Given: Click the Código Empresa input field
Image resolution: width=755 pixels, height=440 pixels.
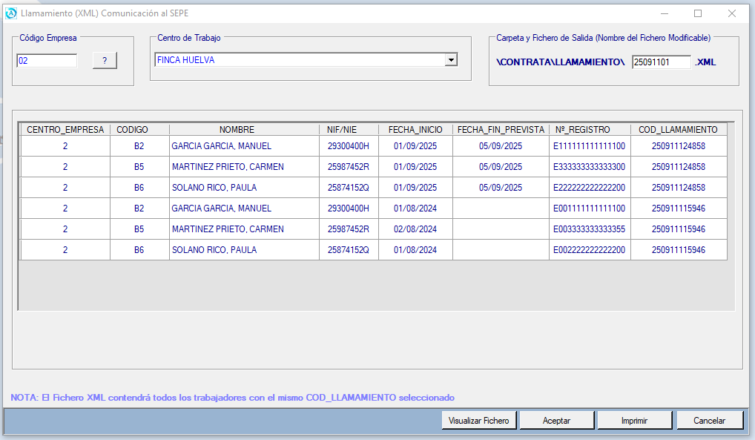Looking at the screenshot, I should pyautogui.click(x=47, y=61).
